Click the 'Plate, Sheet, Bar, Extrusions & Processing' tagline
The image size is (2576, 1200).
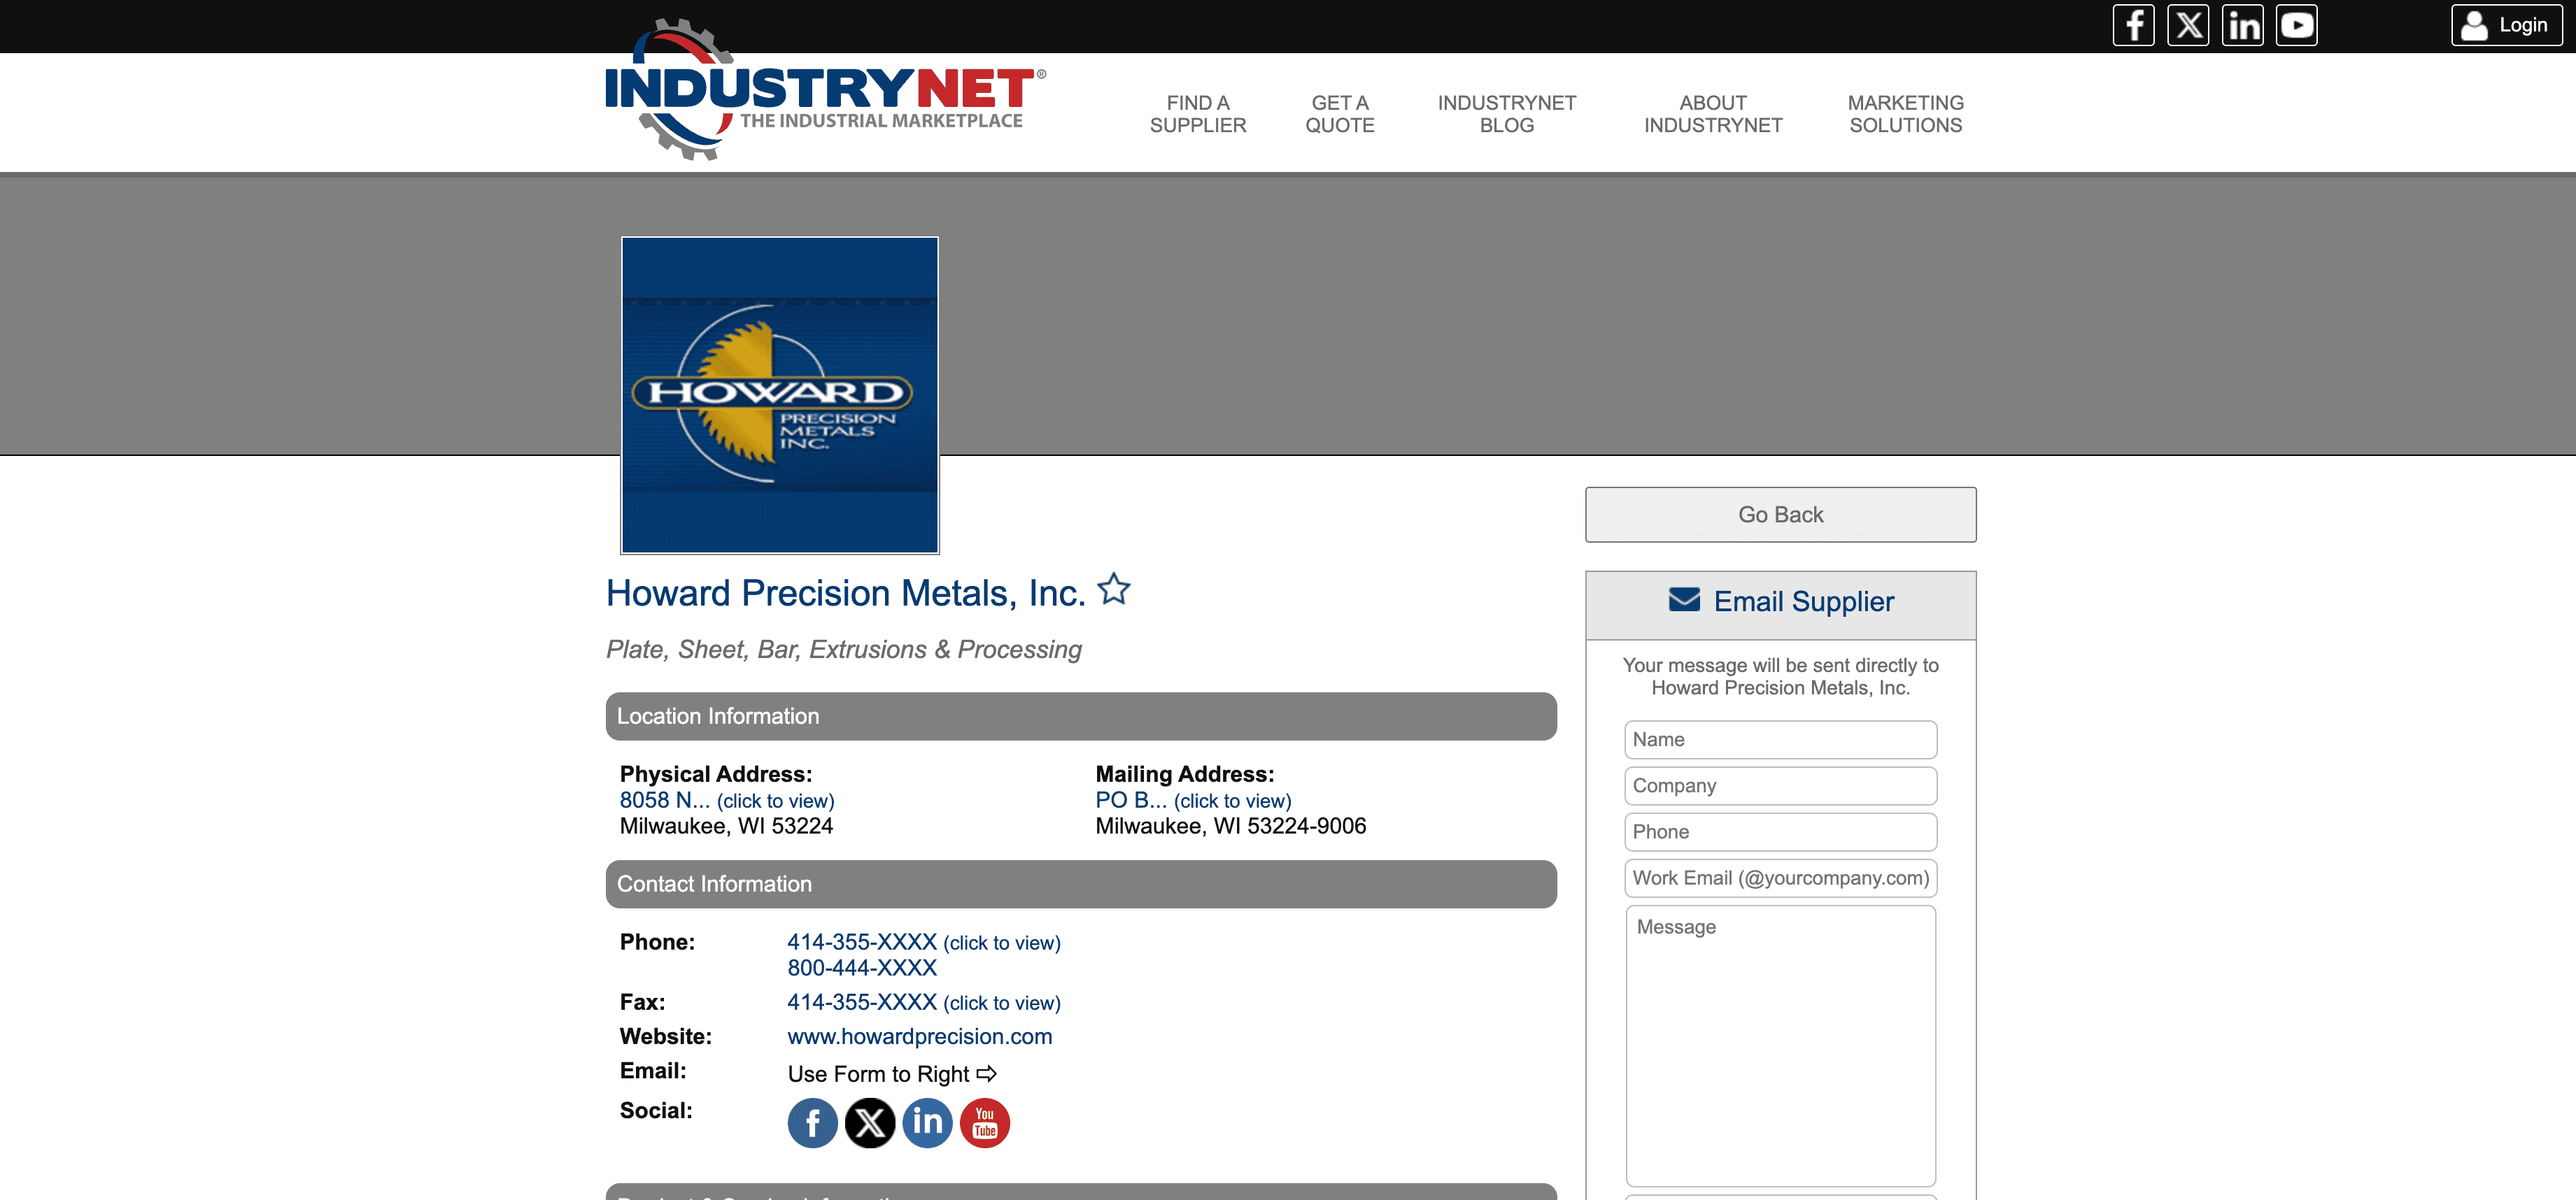[x=844, y=650]
